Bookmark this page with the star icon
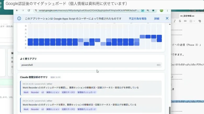The height and width of the screenshot is (114, 204). [x=153, y=10]
